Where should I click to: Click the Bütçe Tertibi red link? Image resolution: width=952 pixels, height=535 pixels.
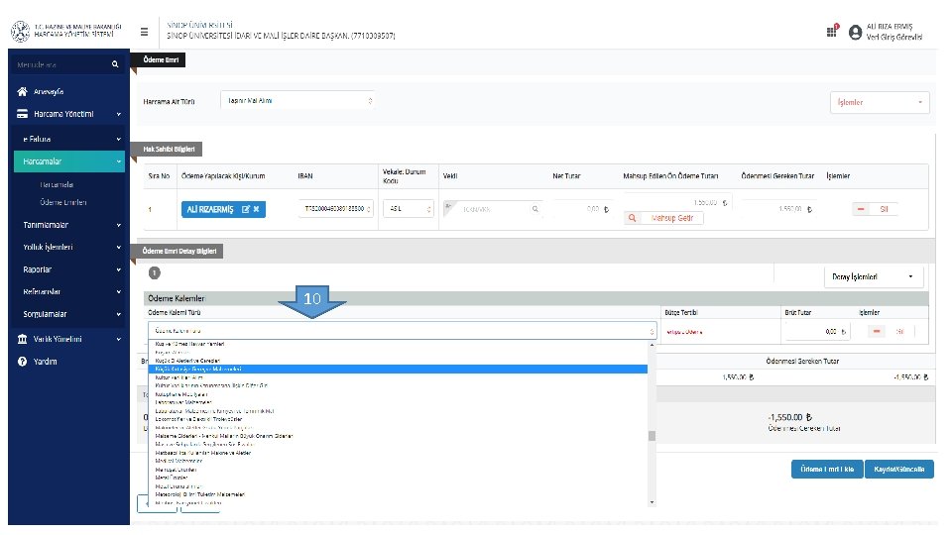pyautogui.click(x=684, y=332)
